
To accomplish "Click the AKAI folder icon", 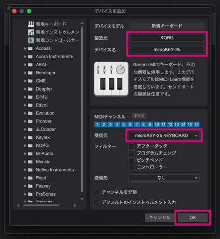I will pos(30,65).
